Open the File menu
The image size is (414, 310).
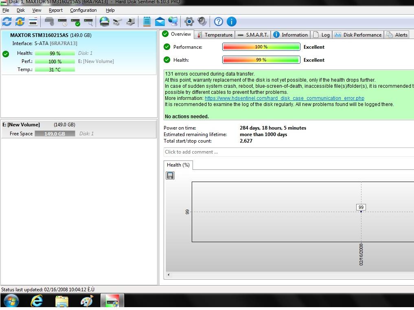(x=6, y=10)
